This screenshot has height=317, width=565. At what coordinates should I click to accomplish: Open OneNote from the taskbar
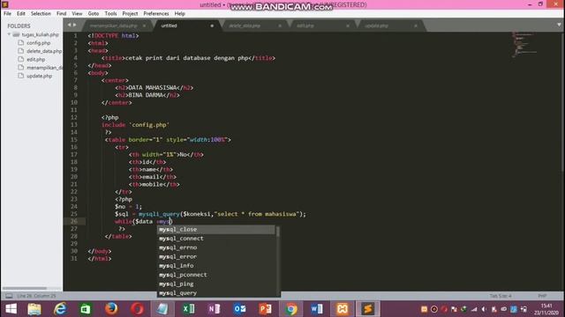(214, 309)
